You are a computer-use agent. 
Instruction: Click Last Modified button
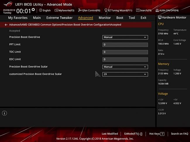(x=110, y=134)
